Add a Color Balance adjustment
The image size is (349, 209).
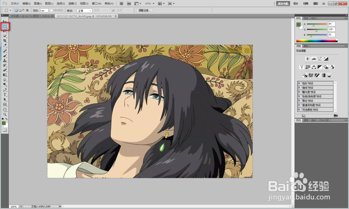pos(314,67)
